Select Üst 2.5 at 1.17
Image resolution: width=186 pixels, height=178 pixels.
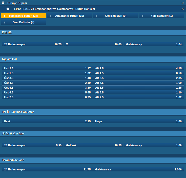pyautogui.click(x=47, y=68)
